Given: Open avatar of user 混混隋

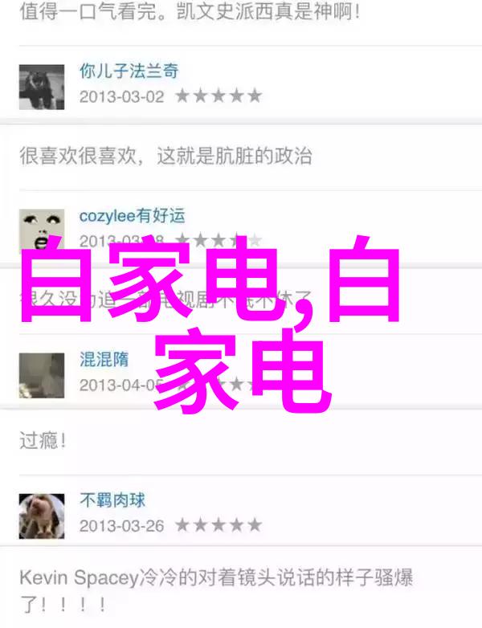Looking at the screenshot, I should 42,375.
